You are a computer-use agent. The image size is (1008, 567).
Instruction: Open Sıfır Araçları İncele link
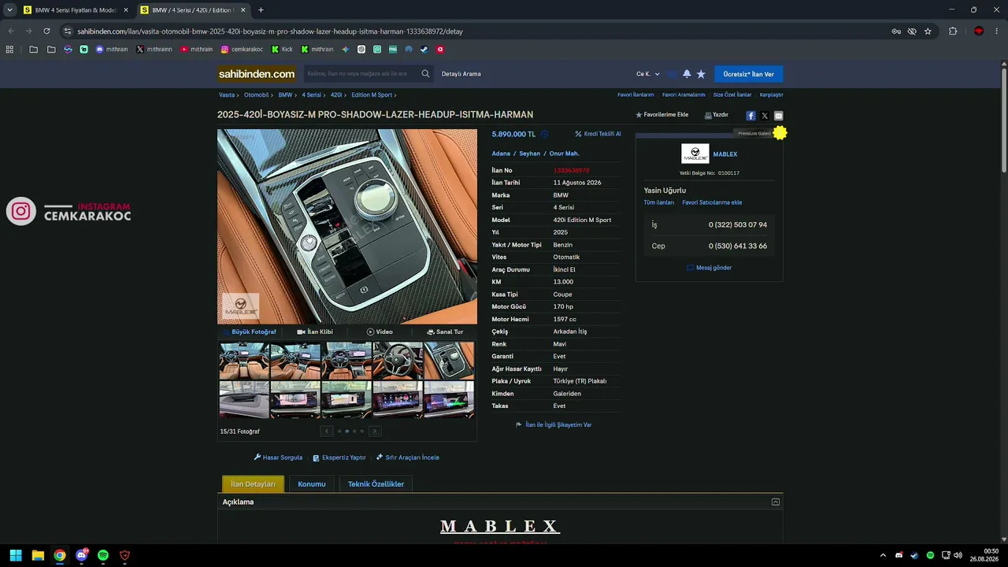(x=408, y=458)
